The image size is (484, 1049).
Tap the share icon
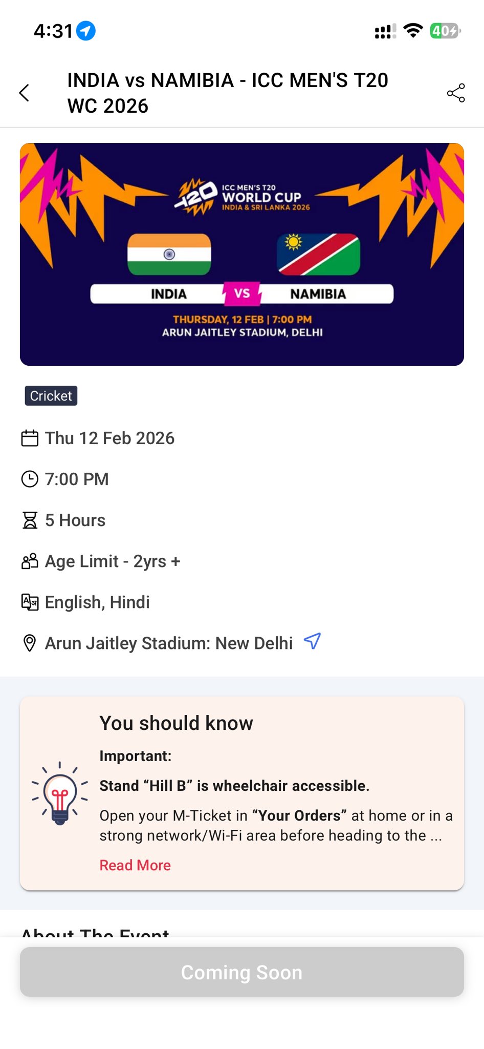pyautogui.click(x=455, y=93)
